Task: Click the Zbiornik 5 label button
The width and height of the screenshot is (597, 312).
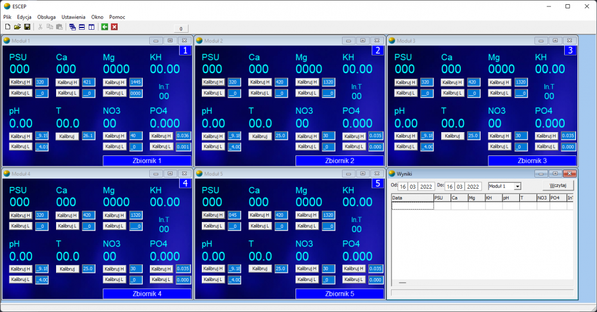Action: (x=340, y=294)
